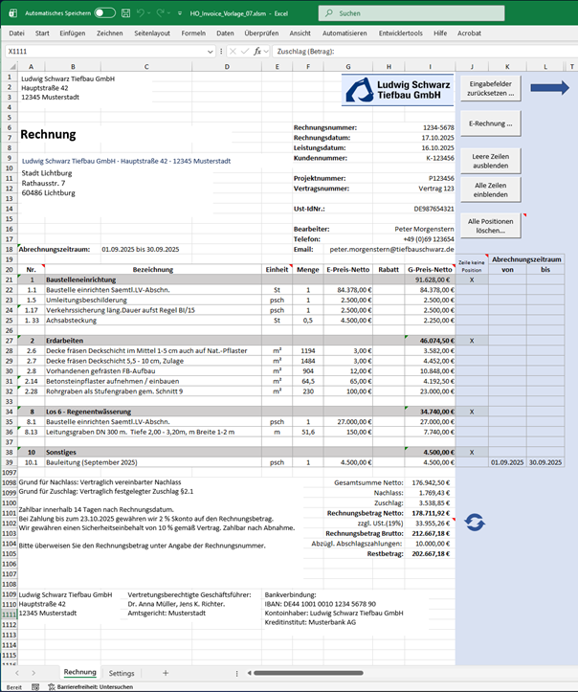
Task: Click the insert function fx icon
Action: click(258, 51)
